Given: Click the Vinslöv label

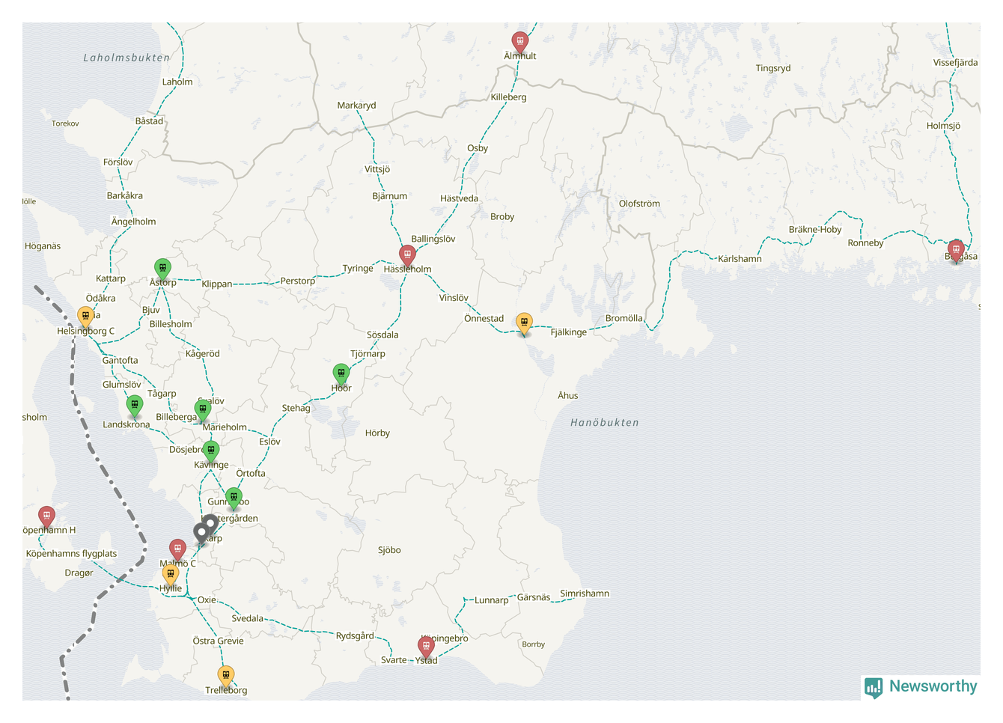Looking at the screenshot, I should [x=454, y=298].
